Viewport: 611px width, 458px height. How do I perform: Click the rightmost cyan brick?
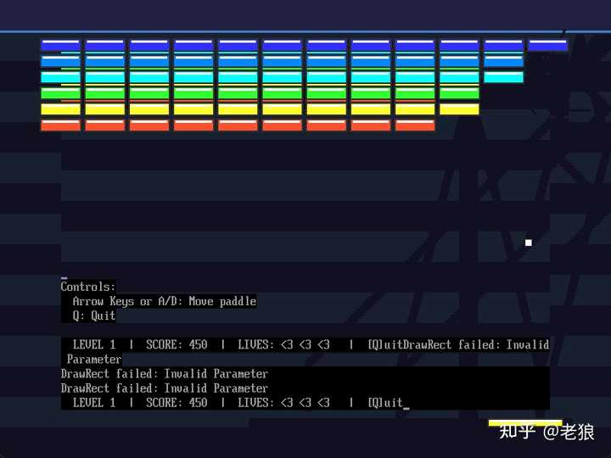503,77
